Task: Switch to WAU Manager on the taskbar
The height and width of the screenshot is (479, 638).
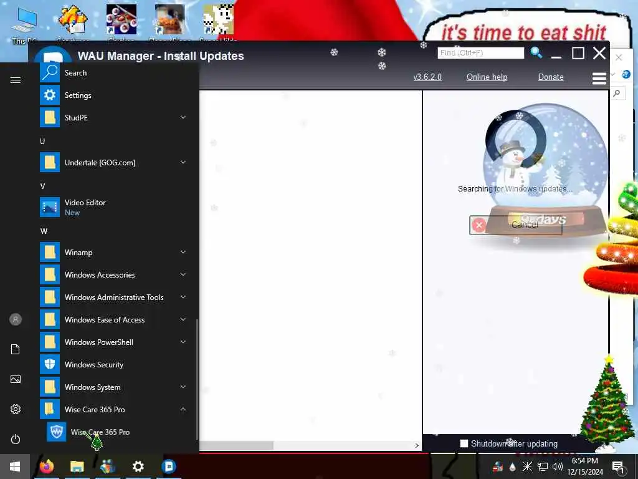Action: 168,467
